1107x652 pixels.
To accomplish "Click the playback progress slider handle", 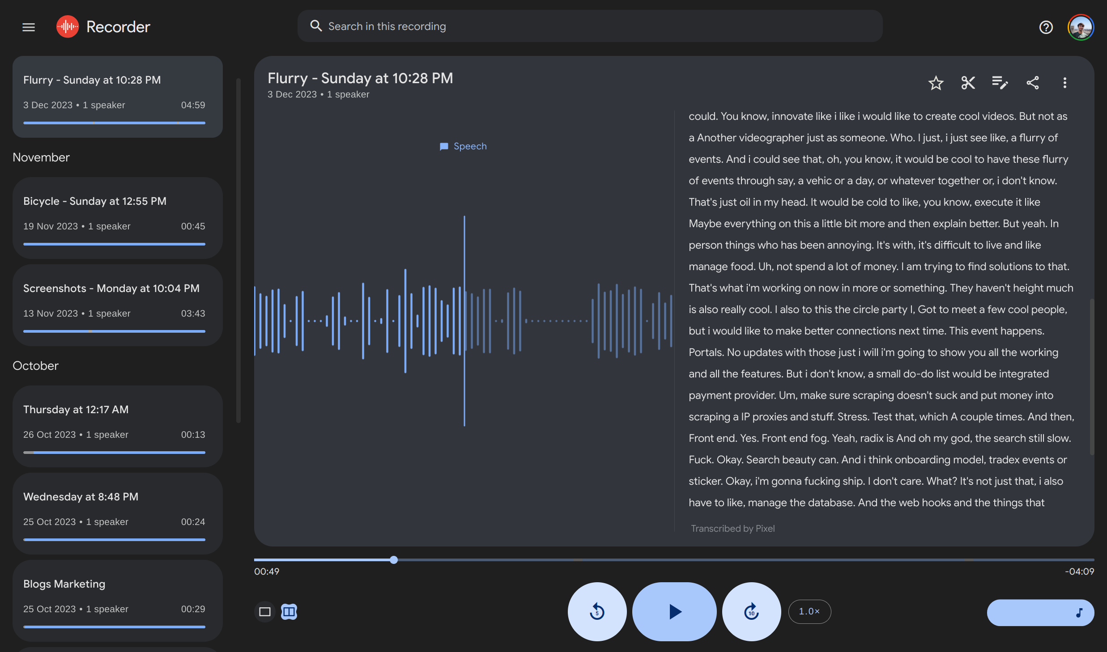I will point(394,559).
